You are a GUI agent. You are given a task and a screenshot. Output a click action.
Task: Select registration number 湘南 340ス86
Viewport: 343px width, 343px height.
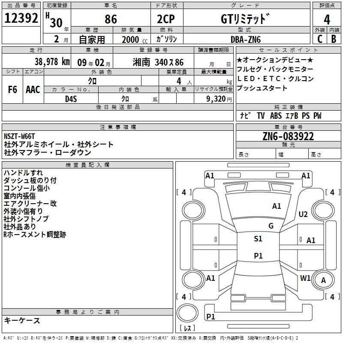click(x=159, y=62)
